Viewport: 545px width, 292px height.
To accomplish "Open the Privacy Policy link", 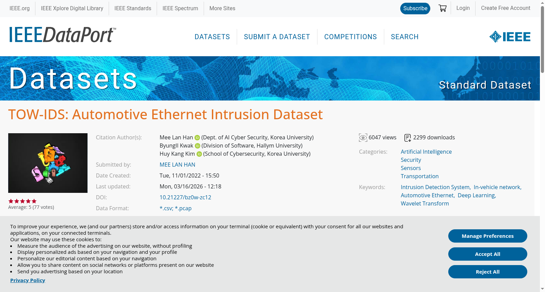I will click(x=28, y=280).
